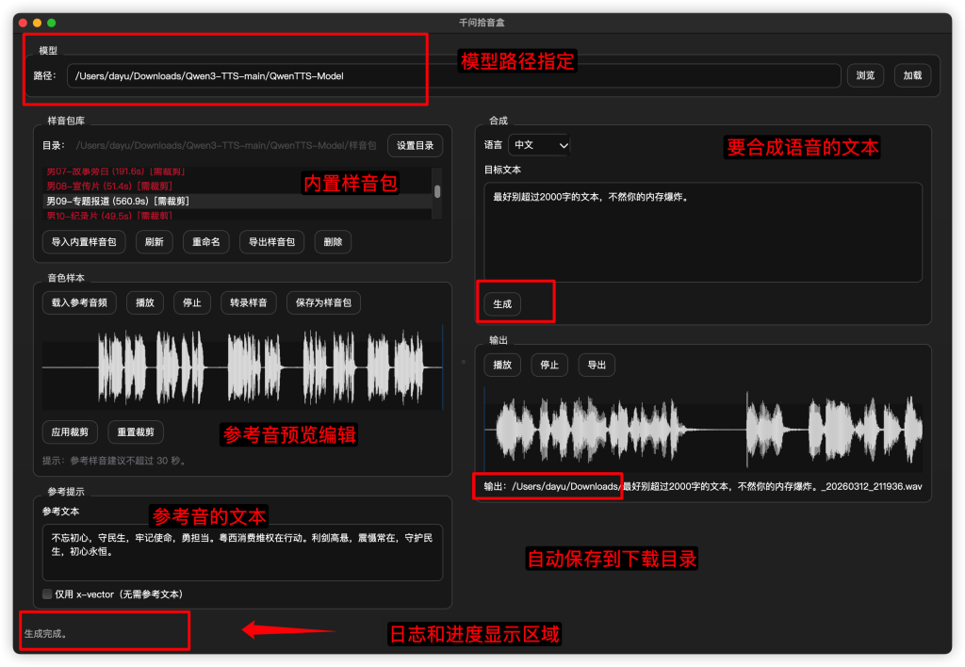965x667 pixels.
Task: Click 导入内置样音包 button
Action: click(84, 242)
